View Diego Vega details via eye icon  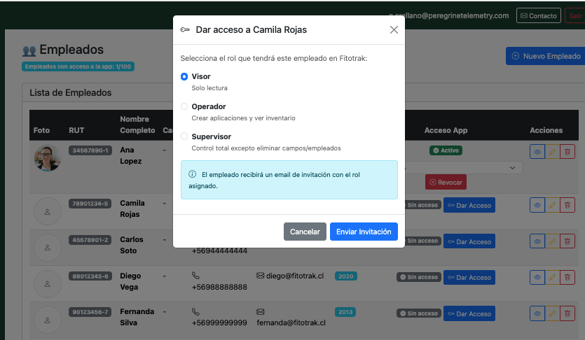tap(537, 278)
